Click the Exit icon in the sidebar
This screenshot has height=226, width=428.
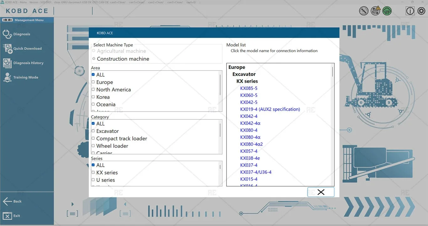click(7, 216)
